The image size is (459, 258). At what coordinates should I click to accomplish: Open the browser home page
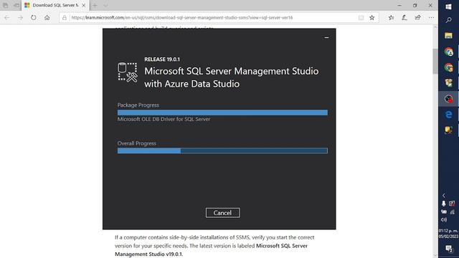47,17
